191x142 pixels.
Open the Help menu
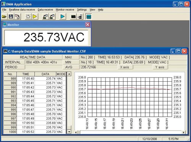click(100, 10)
